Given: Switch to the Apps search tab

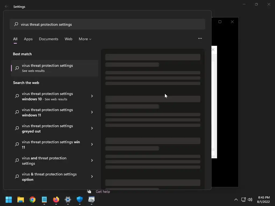Looking at the screenshot, I should (x=28, y=39).
